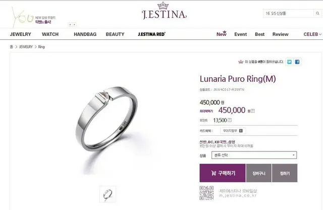
Task: Click the wishlist gray button
Action: [x=285, y=173]
